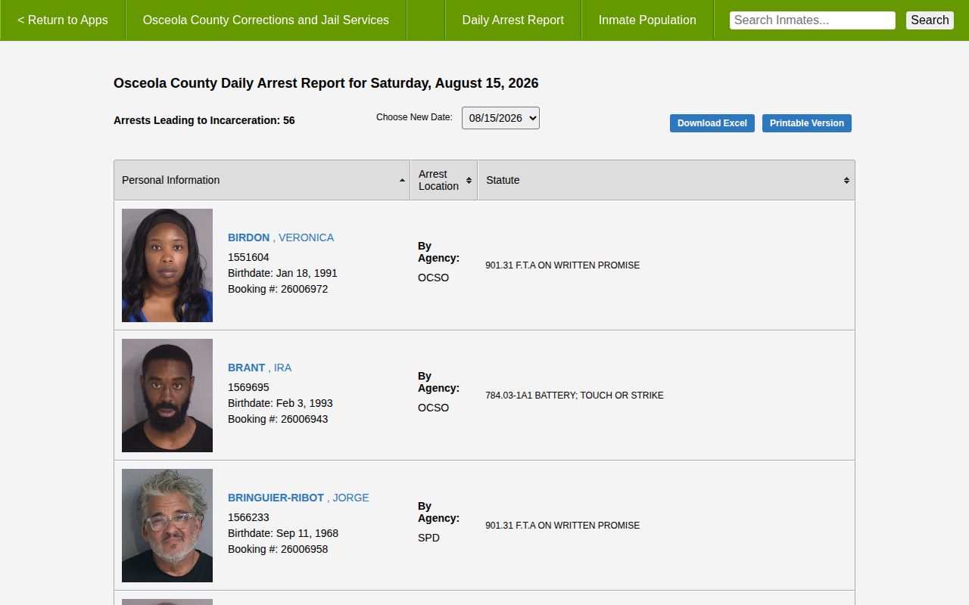Click inmate ID 1551604

pyautogui.click(x=248, y=257)
